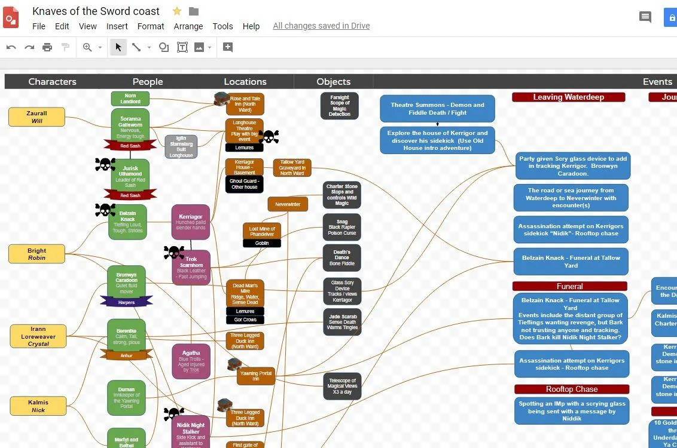Viewport: 677px width, 448px height.
Task: Select the Kerriagor people node
Action: pos(190,222)
